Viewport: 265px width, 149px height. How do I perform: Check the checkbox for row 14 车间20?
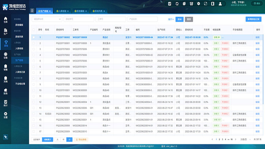coord(34,114)
